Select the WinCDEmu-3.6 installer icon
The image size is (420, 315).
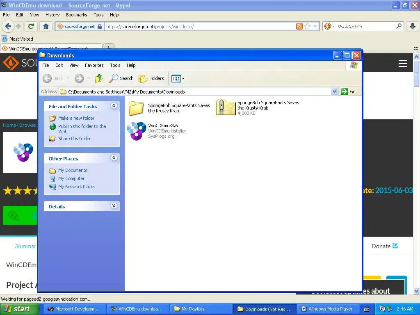coord(136,131)
